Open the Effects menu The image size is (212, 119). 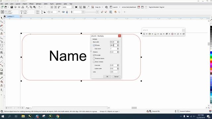31,4
